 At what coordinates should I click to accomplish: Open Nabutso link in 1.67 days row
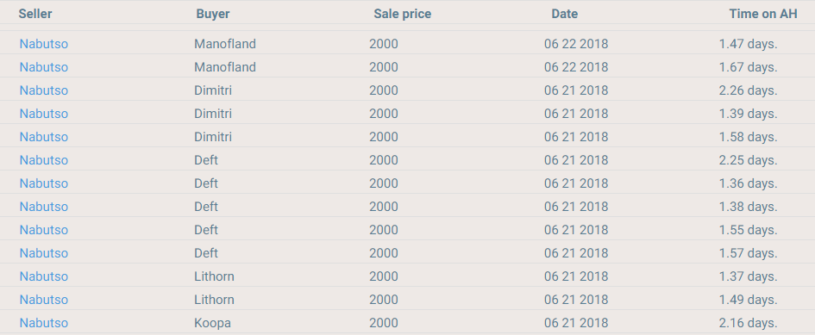click(44, 67)
